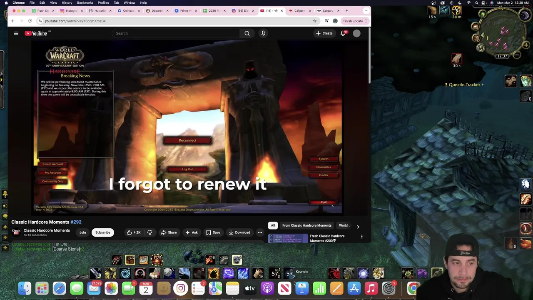Bookmark this page with star icon
The height and width of the screenshot is (300, 533).
tap(315, 21)
